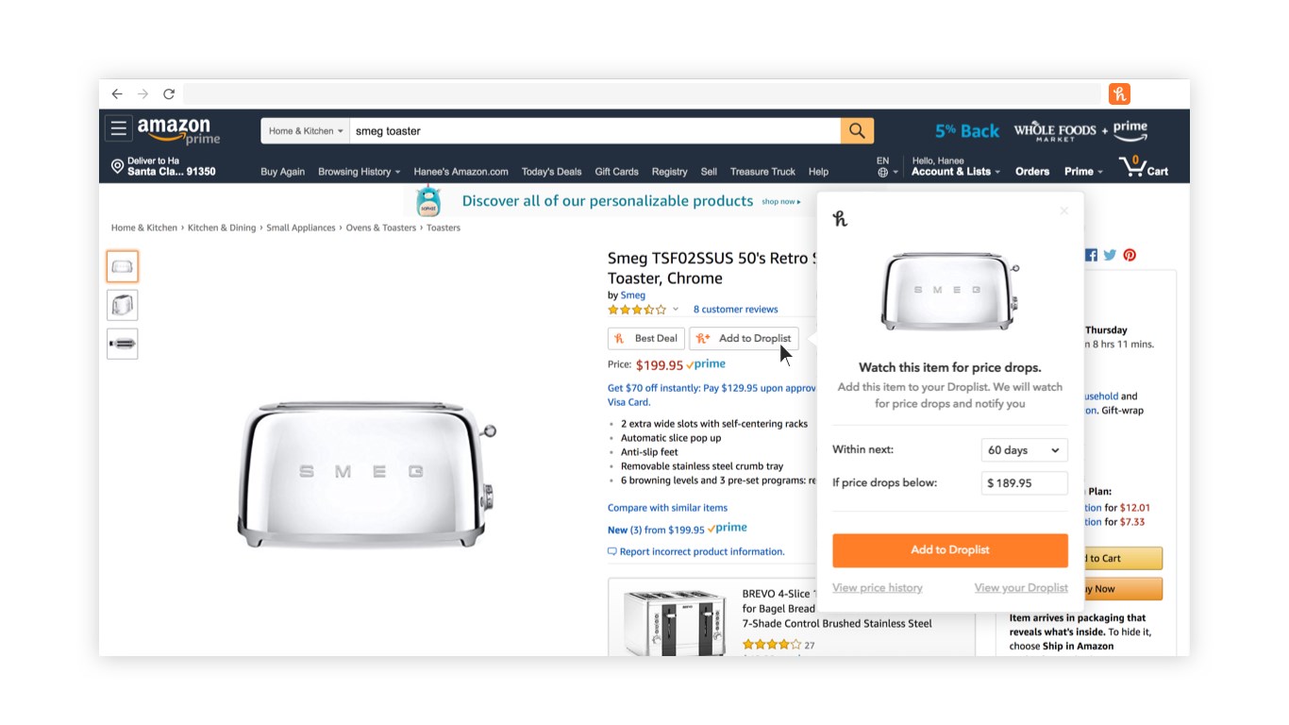
Task: Click the Honey extension icon in browser toolbar
Action: 1119,93
